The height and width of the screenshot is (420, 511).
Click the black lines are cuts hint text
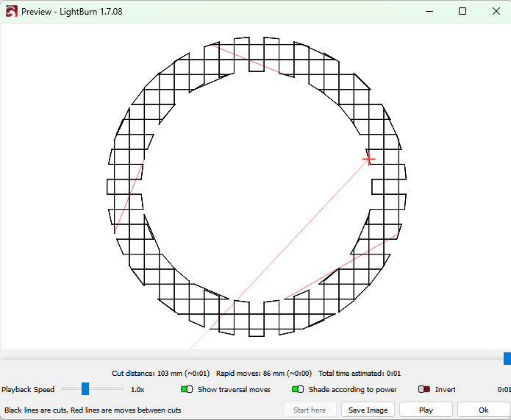point(93,410)
